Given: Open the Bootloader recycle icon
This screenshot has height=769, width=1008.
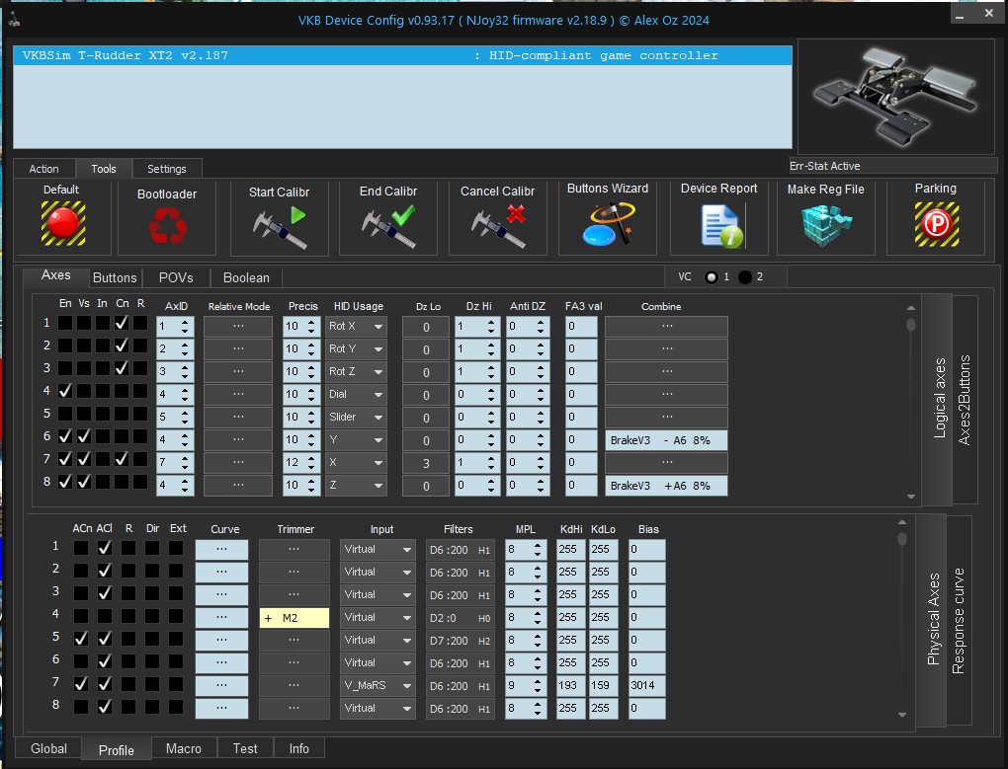Looking at the screenshot, I should 167,226.
